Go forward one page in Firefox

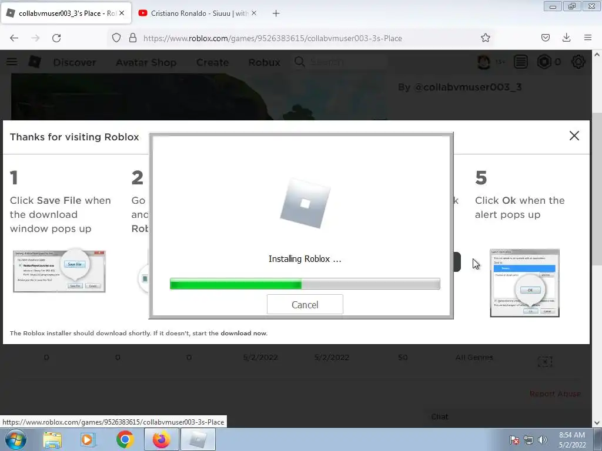coord(35,38)
